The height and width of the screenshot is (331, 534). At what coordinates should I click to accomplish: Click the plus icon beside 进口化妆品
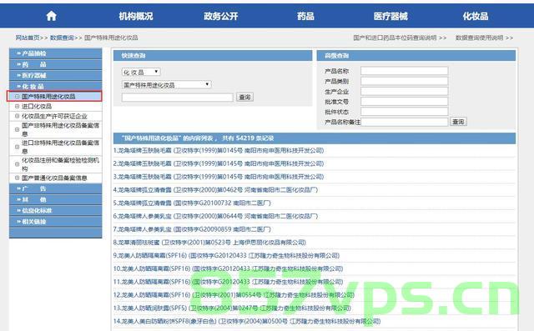point(17,106)
